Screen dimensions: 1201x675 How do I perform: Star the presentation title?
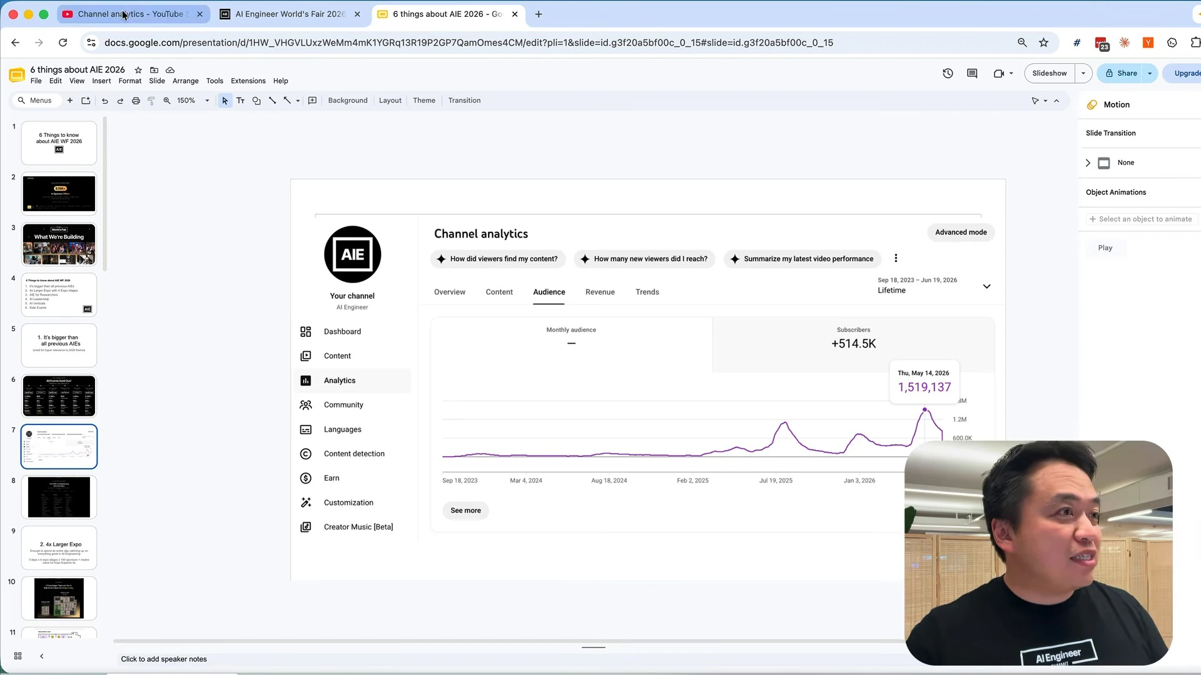point(138,70)
